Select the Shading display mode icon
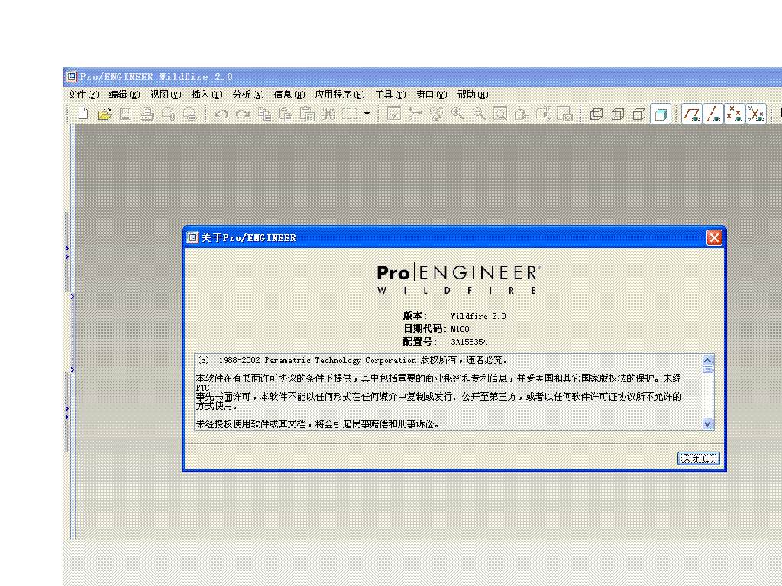Screen dimensions: 782x586 click(661, 114)
